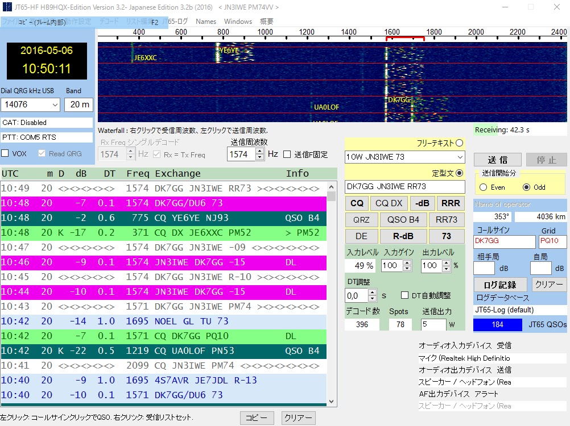Screen dimensions: 570x426
Task: Select the row CQ UA0LOF PN53
Action: tap(164, 351)
